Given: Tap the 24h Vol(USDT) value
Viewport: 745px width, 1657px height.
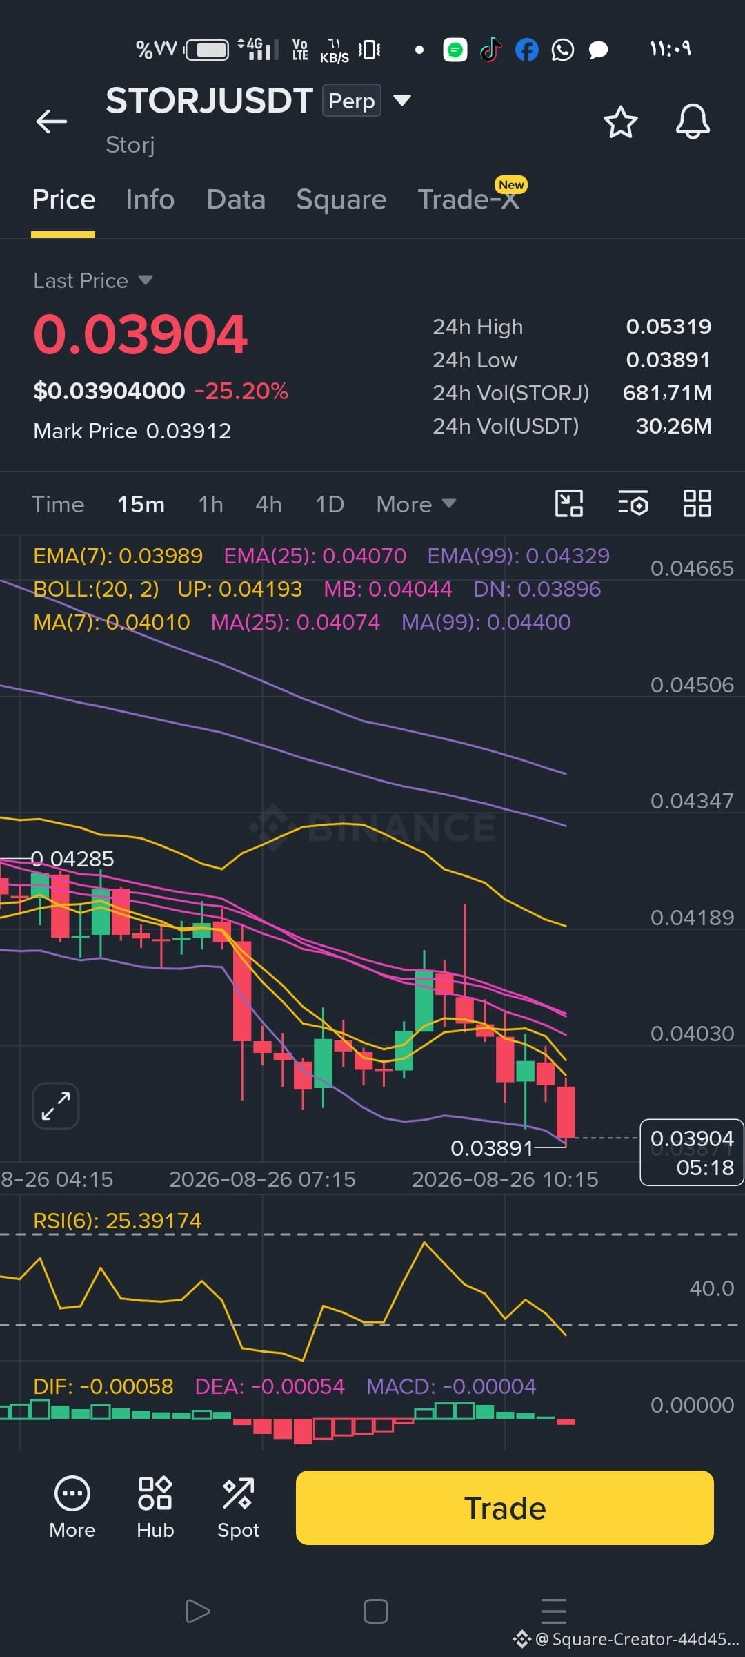Looking at the screenshot, I should pos(673,426).
